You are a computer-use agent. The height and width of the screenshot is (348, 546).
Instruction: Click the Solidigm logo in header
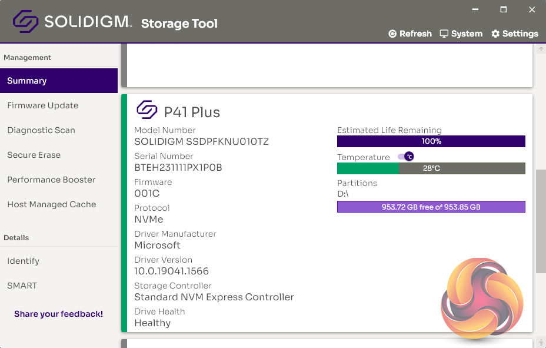point(26,23)
